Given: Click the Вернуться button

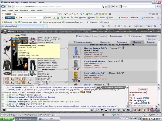Looking at the screenshot, I should coord(152,39).
